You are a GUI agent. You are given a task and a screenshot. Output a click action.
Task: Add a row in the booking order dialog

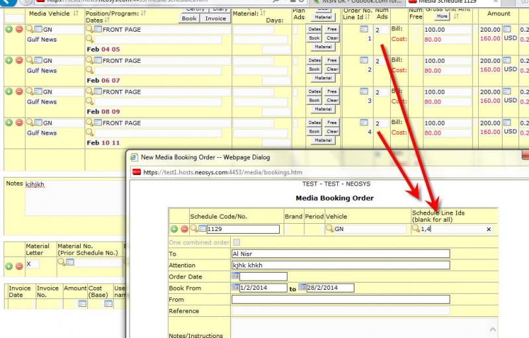click(x=174, y=229)
